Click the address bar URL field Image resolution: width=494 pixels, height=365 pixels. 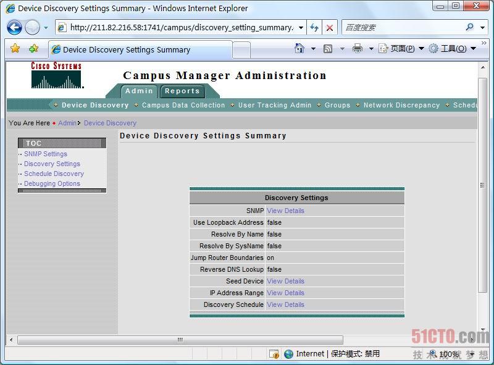181,27
